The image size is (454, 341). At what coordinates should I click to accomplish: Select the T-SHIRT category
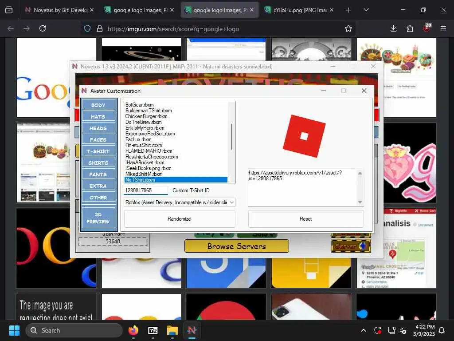coord(98,151)
